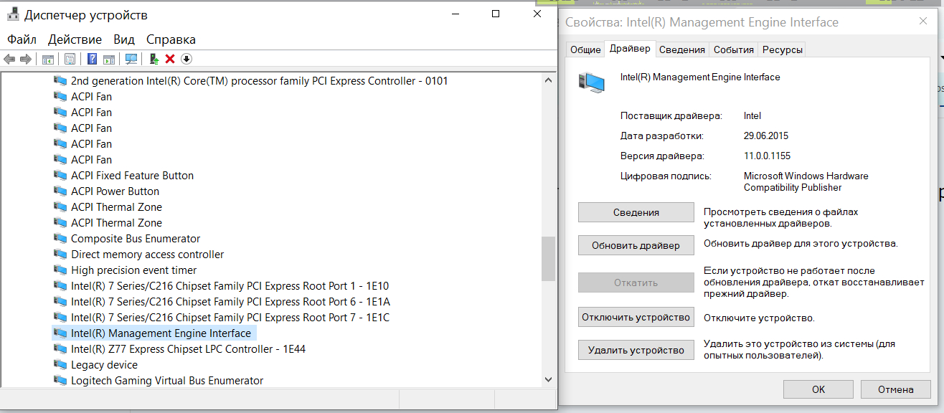944x413 pixels.
Task: Click Microsoft Windows Hardware Compatibility Publisher signature text
Action: [x=806, y=181]
